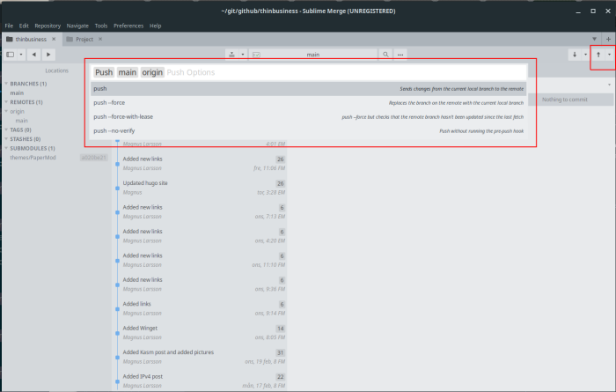Open the push options dropdown arrow

[609, 55]
